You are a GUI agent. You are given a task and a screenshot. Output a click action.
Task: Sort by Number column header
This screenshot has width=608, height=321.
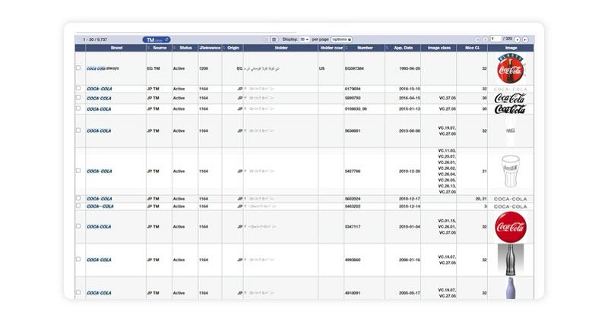click(365, 48)
